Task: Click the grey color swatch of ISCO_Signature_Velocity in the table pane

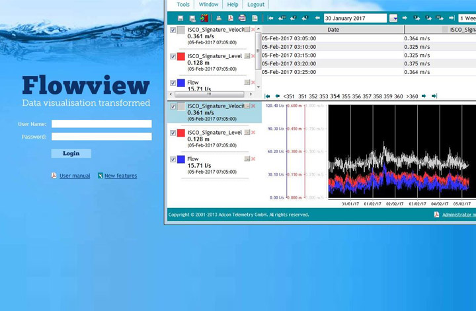Action: 181,30
